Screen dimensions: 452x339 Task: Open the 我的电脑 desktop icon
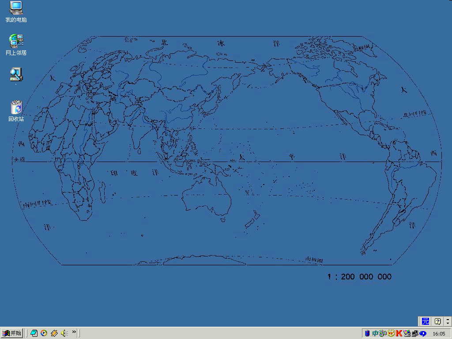16,8
